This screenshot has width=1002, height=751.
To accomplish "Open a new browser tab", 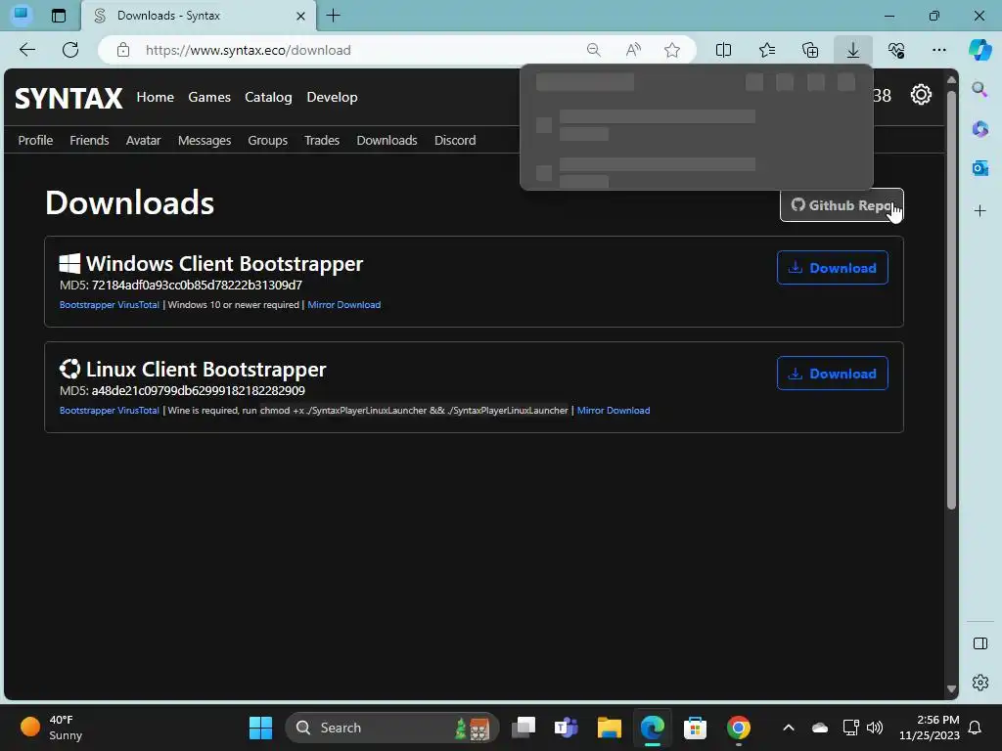I will coord(333,16).
